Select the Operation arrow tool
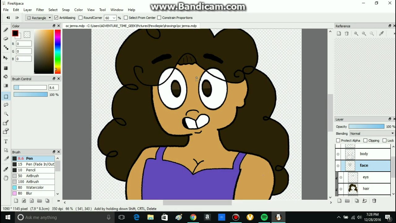This screenshot has width=396, height=223. [6, 150]
